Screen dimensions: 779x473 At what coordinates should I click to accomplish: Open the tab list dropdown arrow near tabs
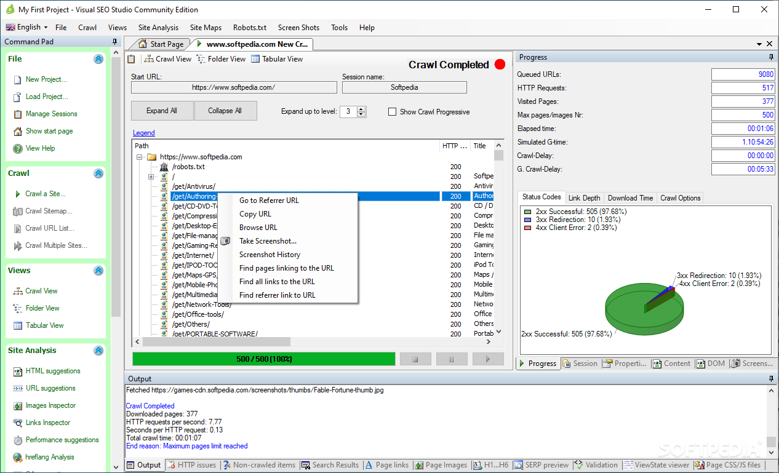(758, 44)
